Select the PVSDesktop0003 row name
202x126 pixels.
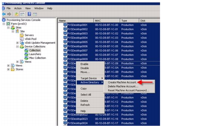coord(78,34)
